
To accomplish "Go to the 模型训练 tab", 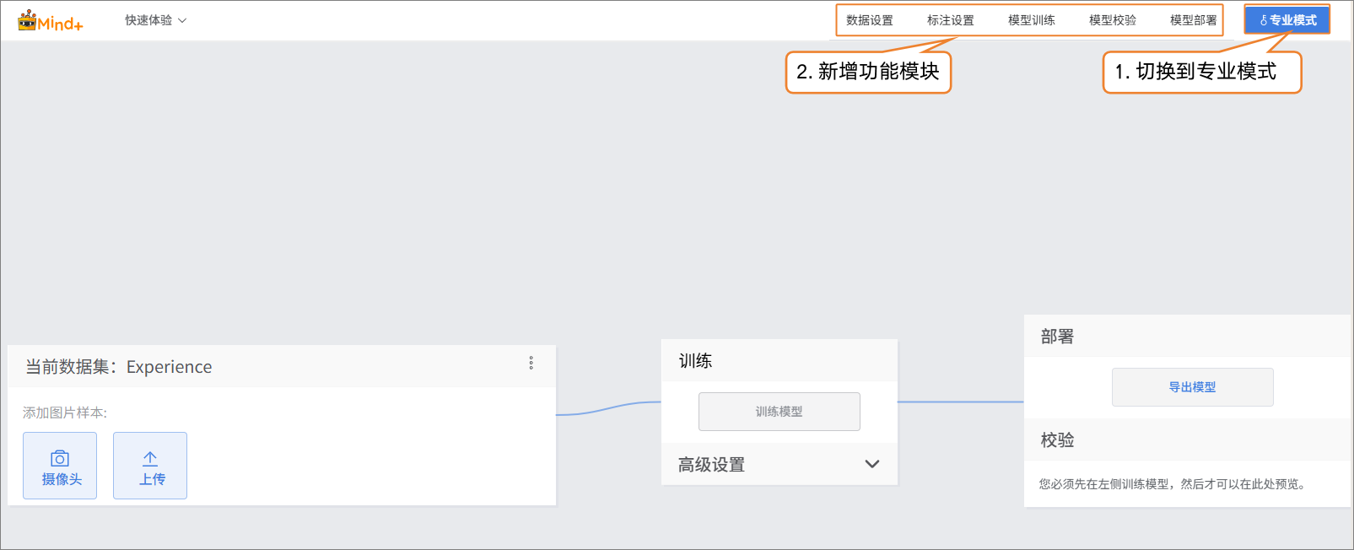I will pyautogui.click(x=1031, y=20).
